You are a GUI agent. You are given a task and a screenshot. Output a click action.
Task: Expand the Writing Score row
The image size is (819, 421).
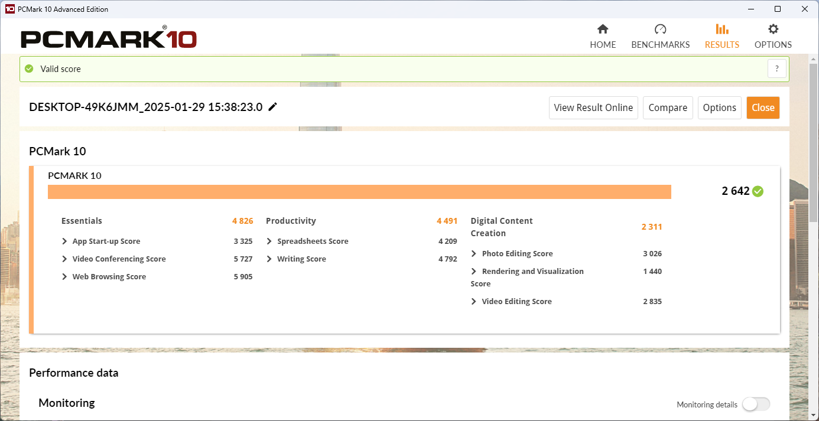269,259
